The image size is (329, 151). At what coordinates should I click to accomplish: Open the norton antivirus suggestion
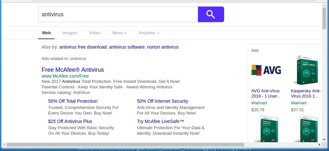pos(163,47)
